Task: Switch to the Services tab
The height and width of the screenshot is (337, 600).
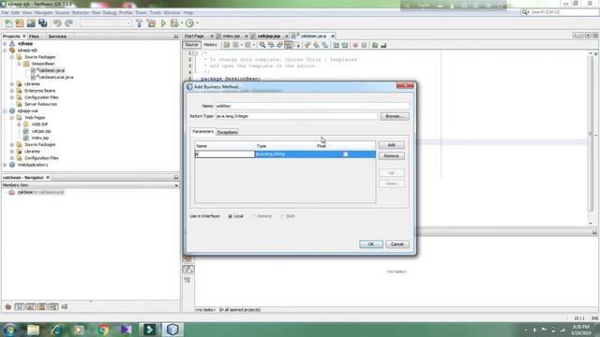Action: 57,37
